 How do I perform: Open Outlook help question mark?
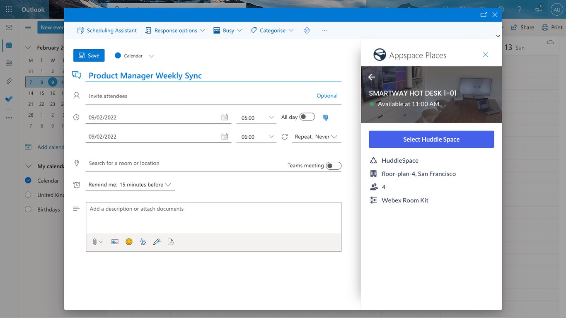pos(519,9)
